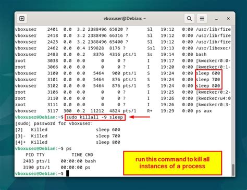Click the 'bash' command in the ps aux row

tap(201, 54)
